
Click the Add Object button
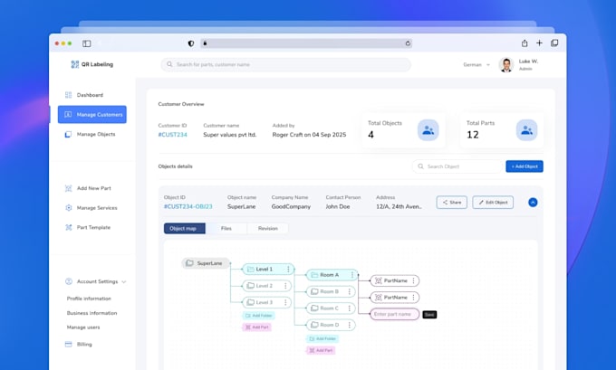click(x=525, y=166)
